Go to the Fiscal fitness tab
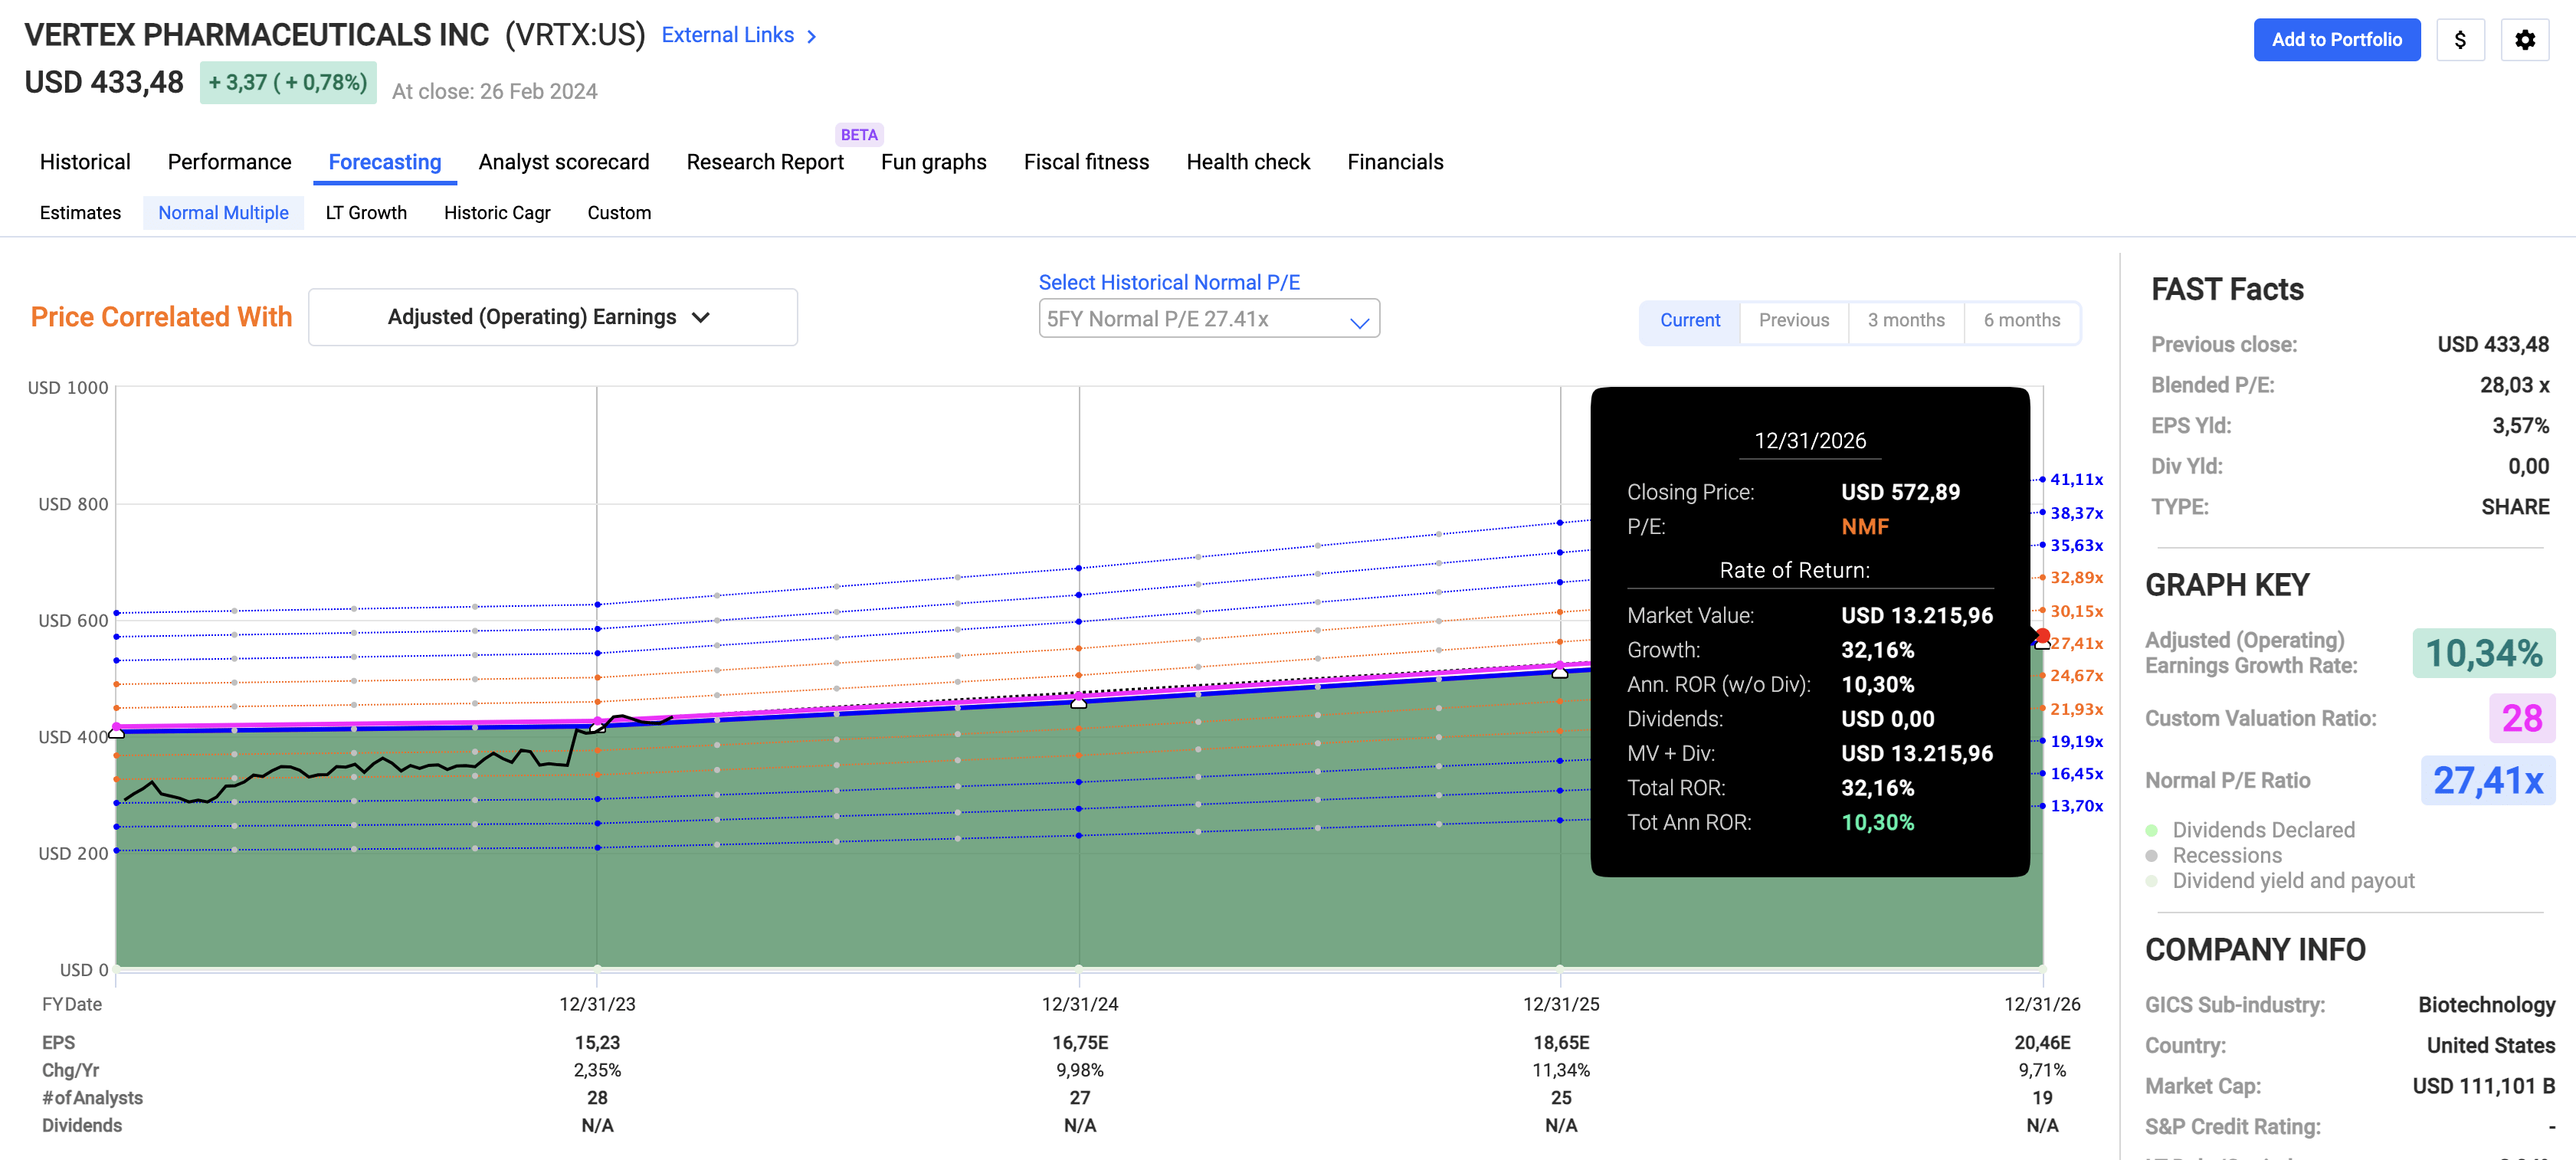 1086,162
